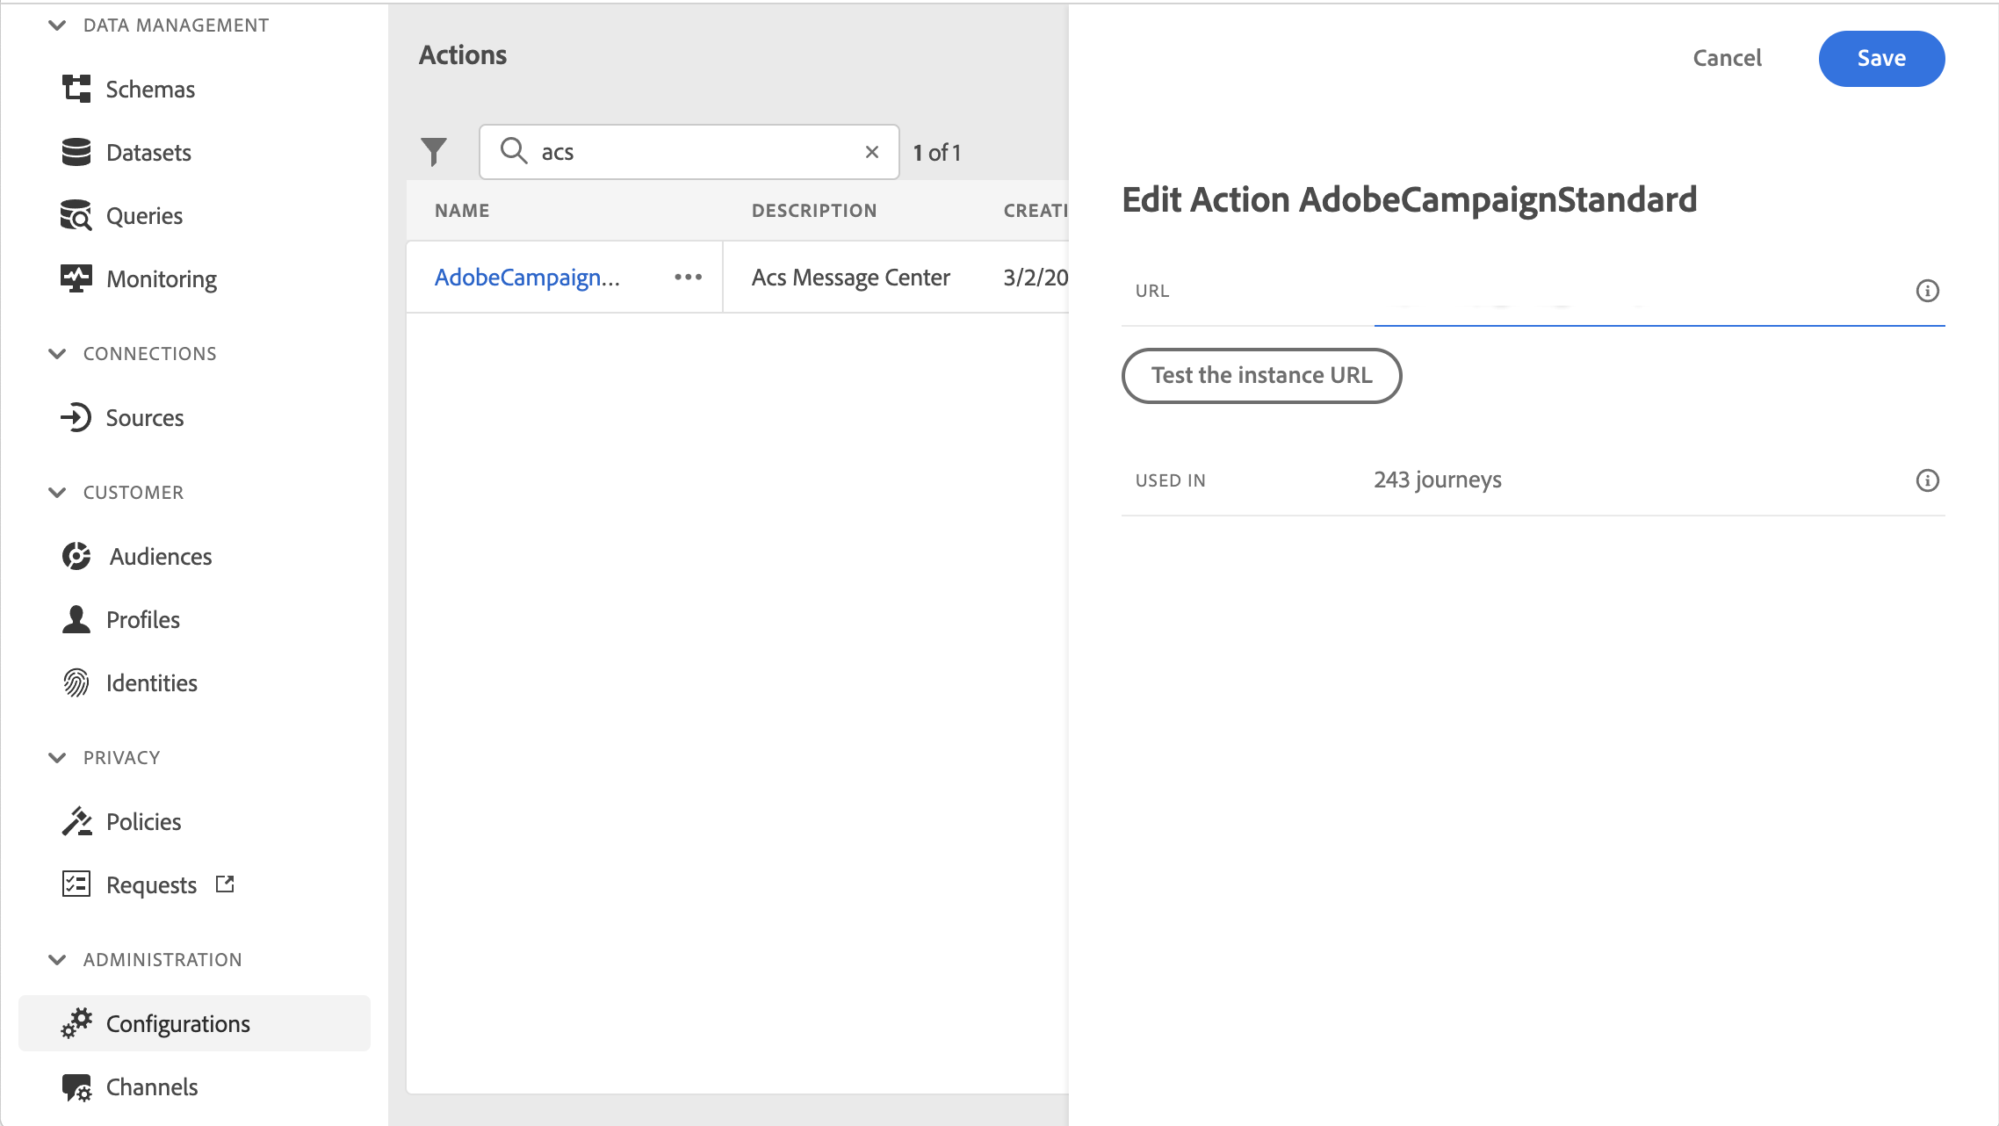Screen dimensions: 1999x1126
Task: Open the three-dot menu for AdobeCampaign action
Action: (x=688, y=278)
